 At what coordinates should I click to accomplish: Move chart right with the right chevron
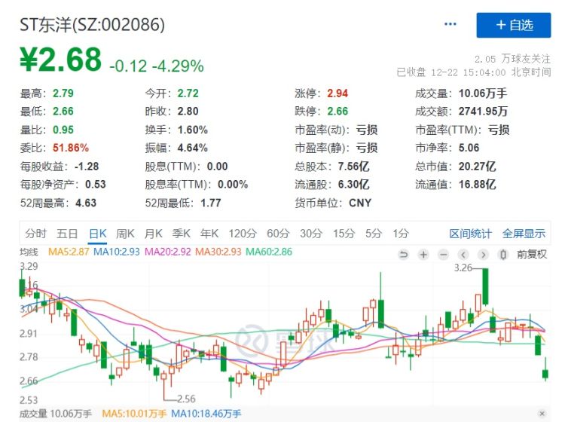click(x=483, y=255)
